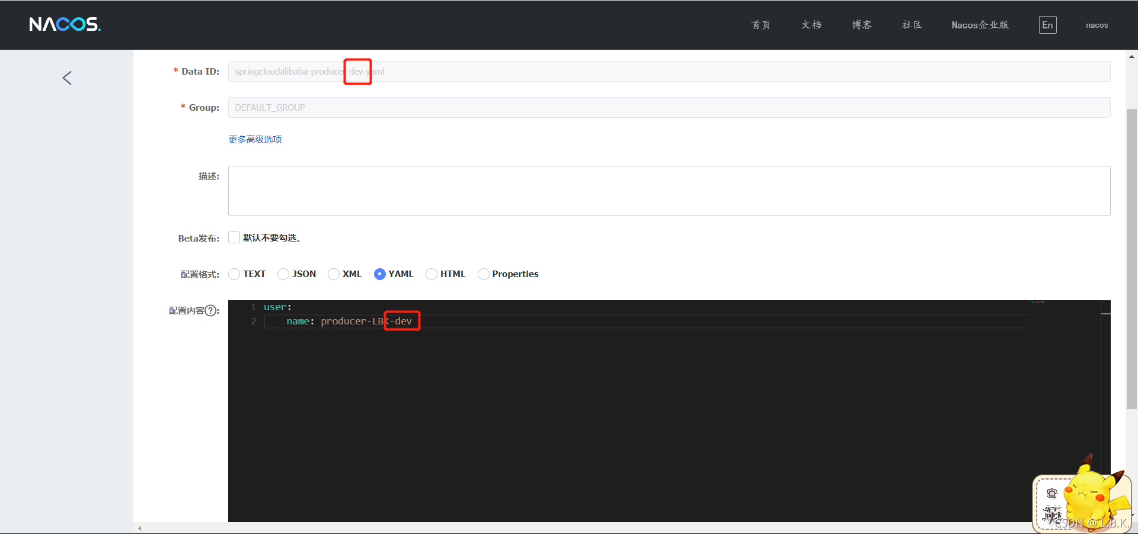The height and width of the screenshot is (534, 1138).
Task: Click the NACOS logo
Action: pyautogui.click(x=65, y=24)
